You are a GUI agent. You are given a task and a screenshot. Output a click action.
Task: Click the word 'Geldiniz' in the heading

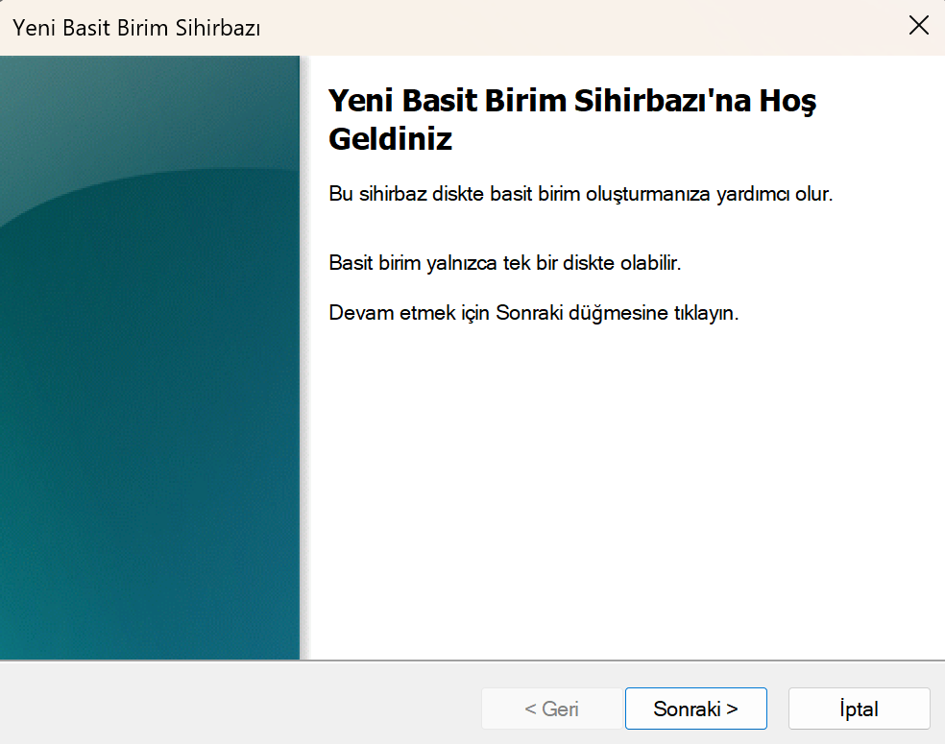click(x=390, y=139)
